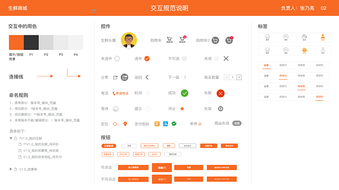The image size is (339, 190).
Task: Select the orange underlined 待收货 tab
Action: (301, 86)
